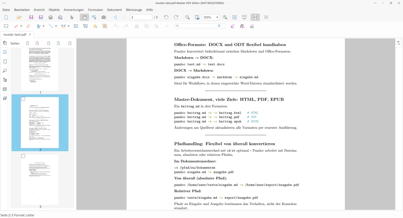Screen dimensions: 403x218
Task: Tick the checkbox on the page 3 thumbnail
Action: point(23,156)
